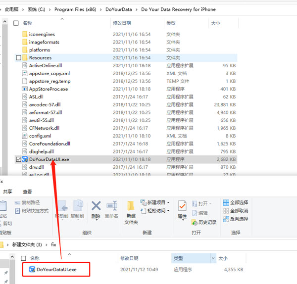Screen dimensions: 297x284
Task: Click the Move to (移动到) icon
Action: pyautogui.click(x=62, y=206)
